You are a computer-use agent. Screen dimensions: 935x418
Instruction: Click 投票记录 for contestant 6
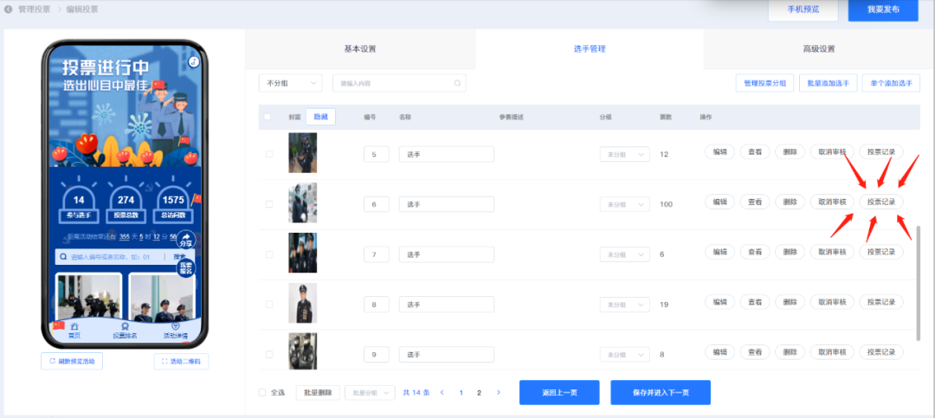(x=880, y=203)
